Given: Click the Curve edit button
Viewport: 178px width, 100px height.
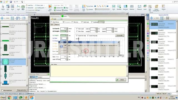Looking at the screenshot, I should pos(120,36).
